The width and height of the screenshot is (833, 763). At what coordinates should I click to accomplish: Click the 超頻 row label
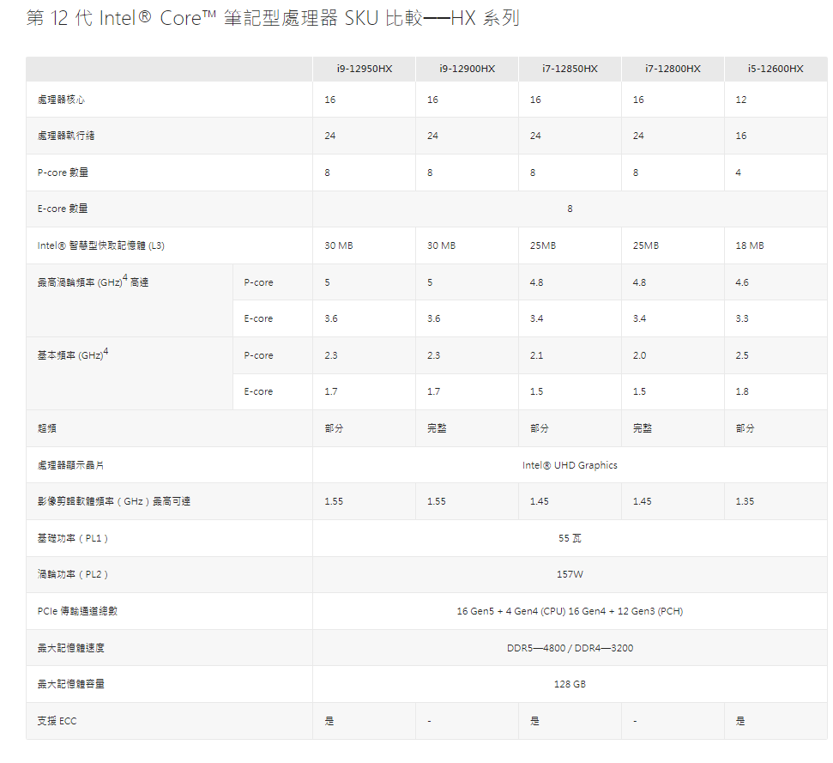click(x=46, y=428)
